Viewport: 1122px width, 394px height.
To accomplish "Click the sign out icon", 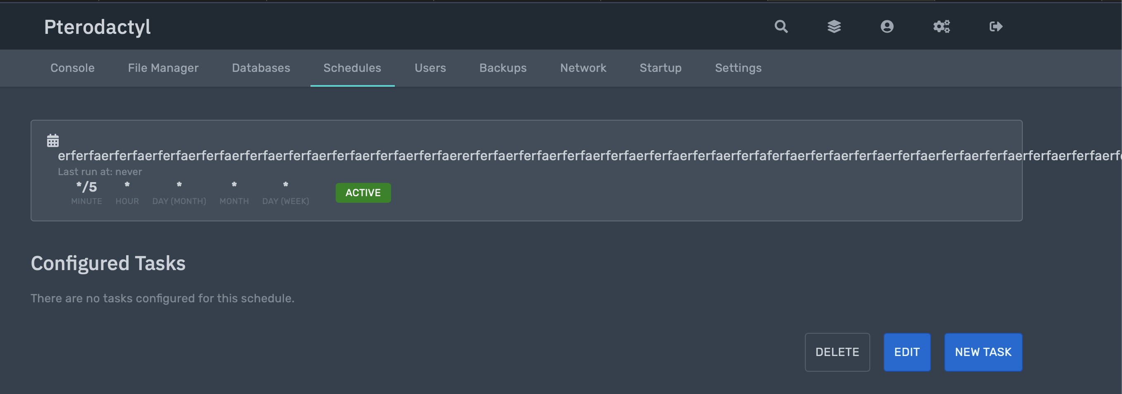I will point(995,26).
